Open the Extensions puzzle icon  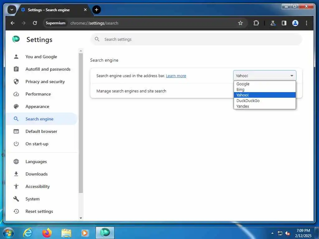(x=256, y=23)
